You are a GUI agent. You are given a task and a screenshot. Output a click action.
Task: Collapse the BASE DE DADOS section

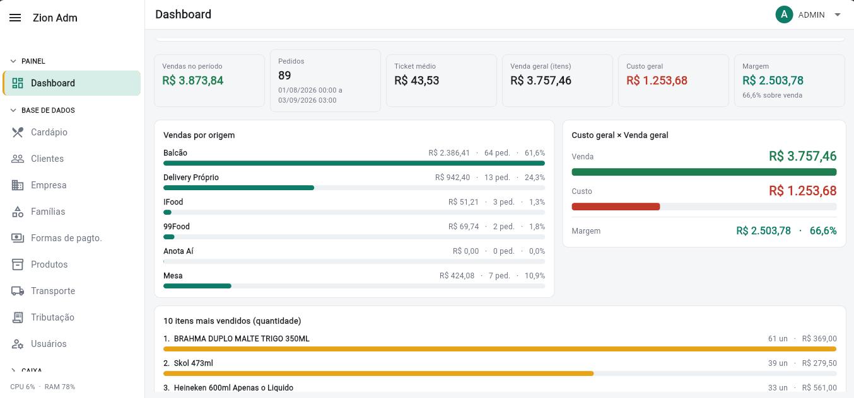point(13,110)
